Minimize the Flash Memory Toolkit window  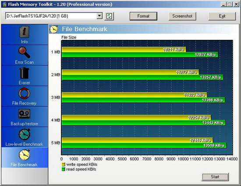pyautogui.click(x=223, y=4)
